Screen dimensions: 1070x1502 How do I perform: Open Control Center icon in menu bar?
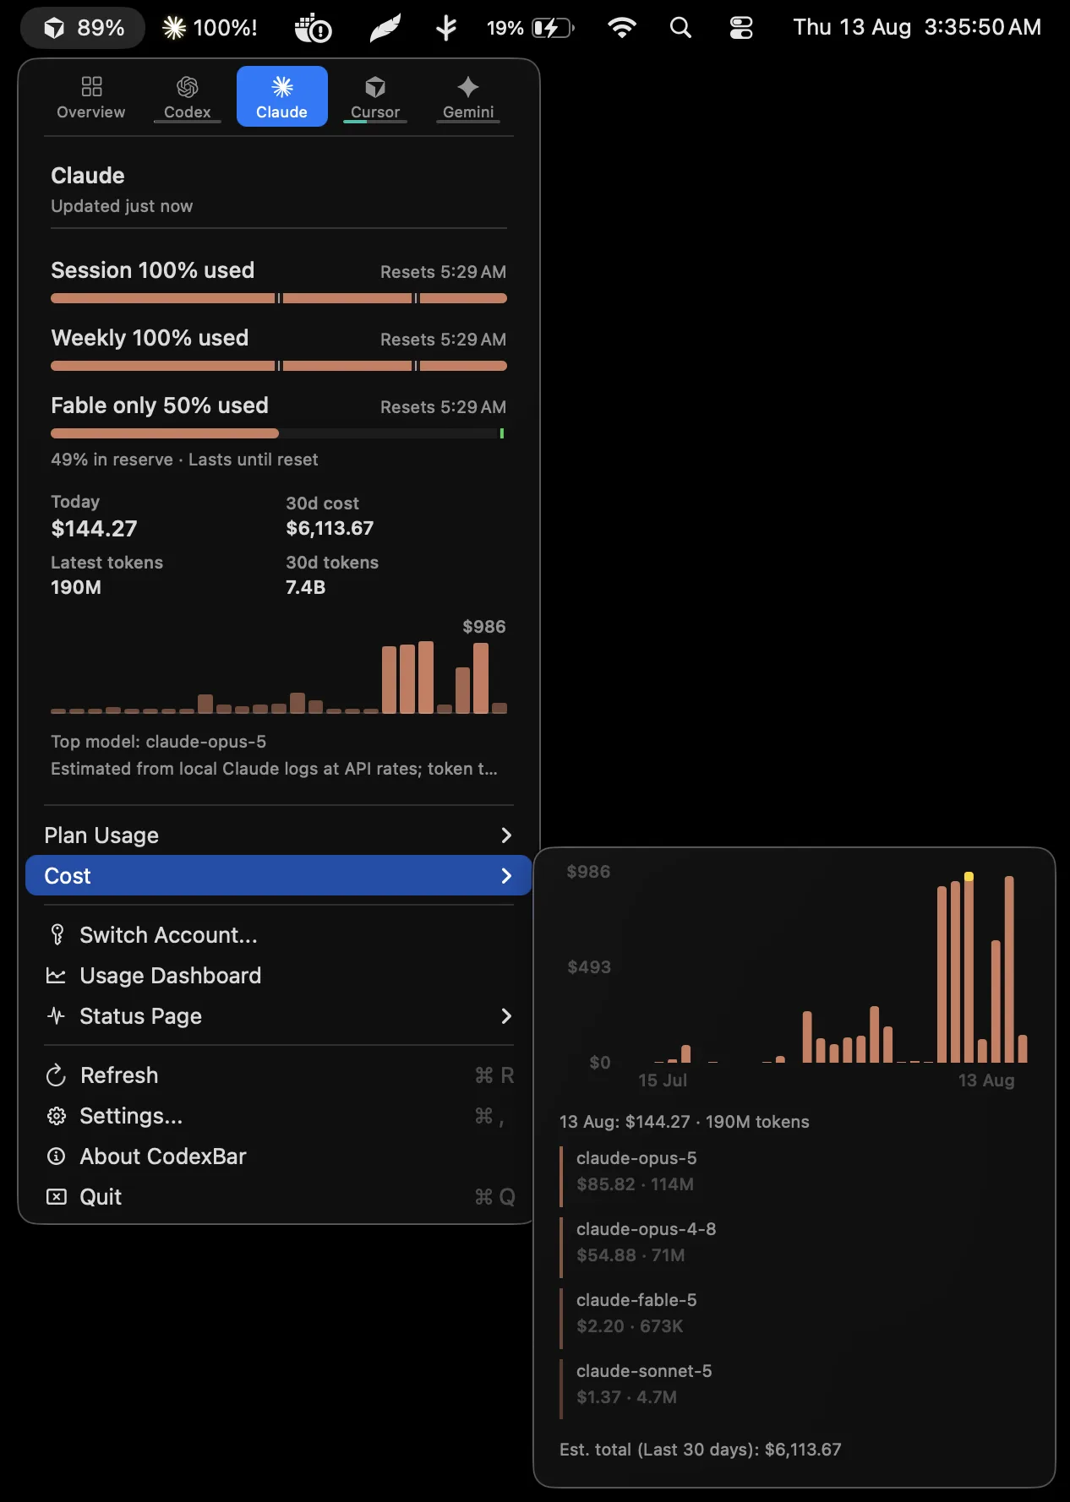741,28
